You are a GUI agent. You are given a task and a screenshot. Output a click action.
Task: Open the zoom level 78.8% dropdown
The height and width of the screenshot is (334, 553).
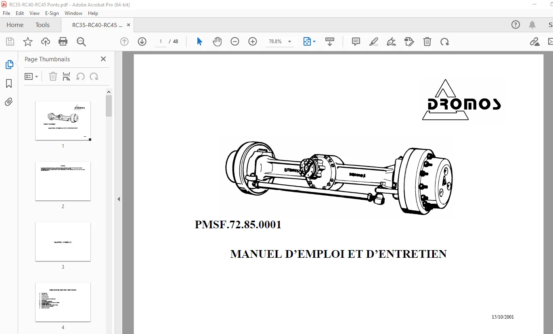click(x=289, y=42)
